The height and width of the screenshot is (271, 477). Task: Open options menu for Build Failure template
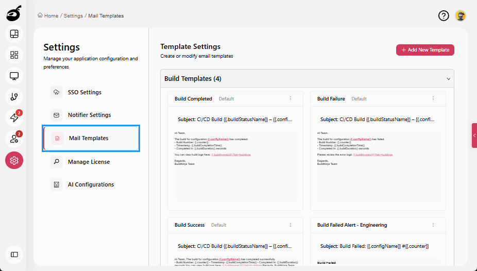click(x=433, y=98)
